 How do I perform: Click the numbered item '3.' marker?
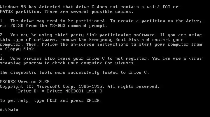2,58
